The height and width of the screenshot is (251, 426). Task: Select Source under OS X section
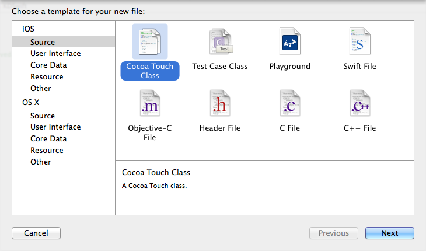click(x=43, y=116)
